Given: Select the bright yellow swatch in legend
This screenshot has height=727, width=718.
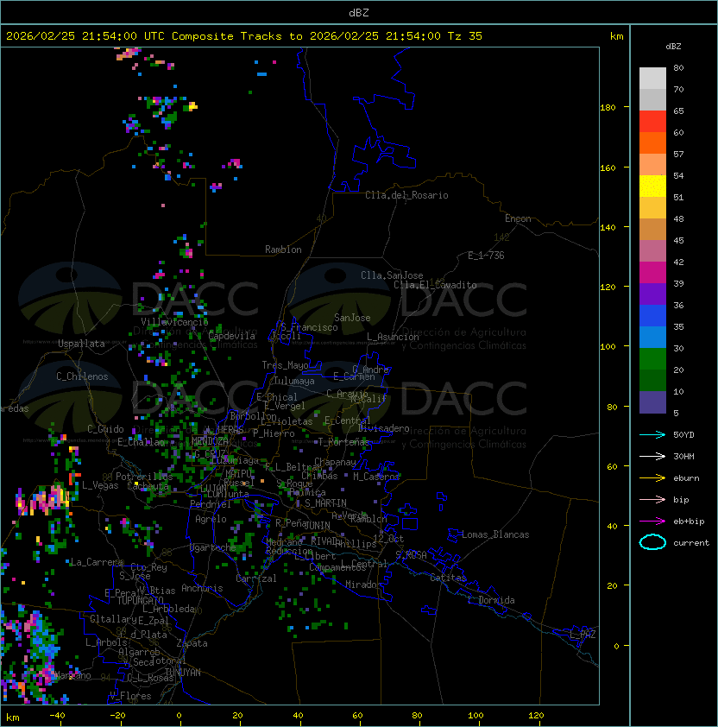Looking at the screenshot, I should (x=652, y=186).
